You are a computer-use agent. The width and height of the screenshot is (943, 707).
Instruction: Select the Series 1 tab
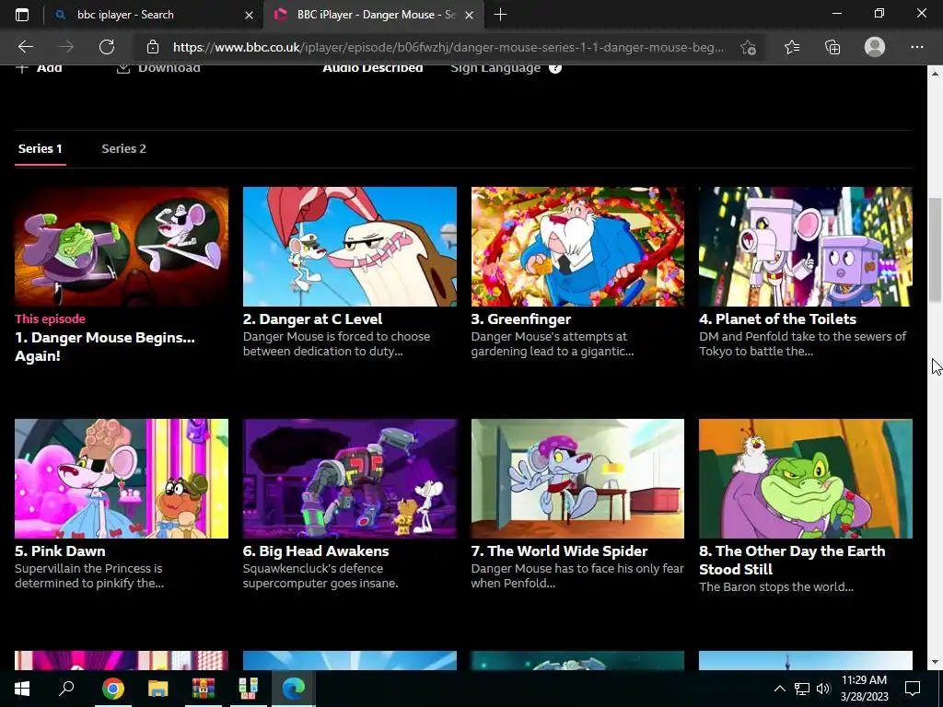[x=41, y=148]
